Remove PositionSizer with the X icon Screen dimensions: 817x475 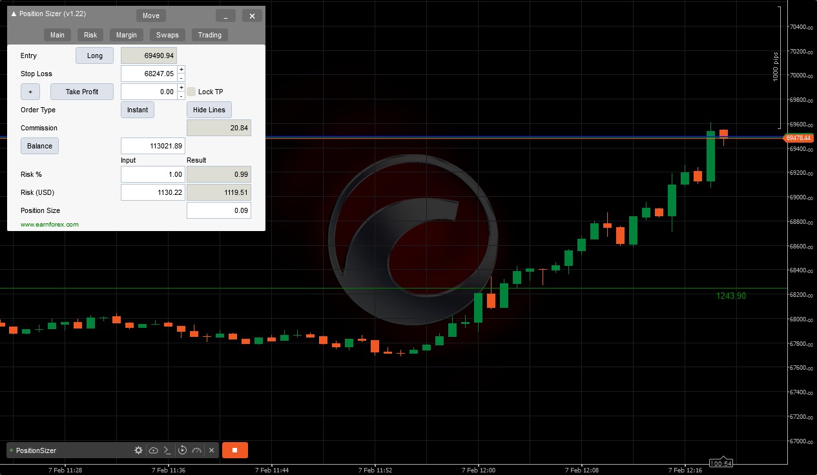click(x=211, y=450)
